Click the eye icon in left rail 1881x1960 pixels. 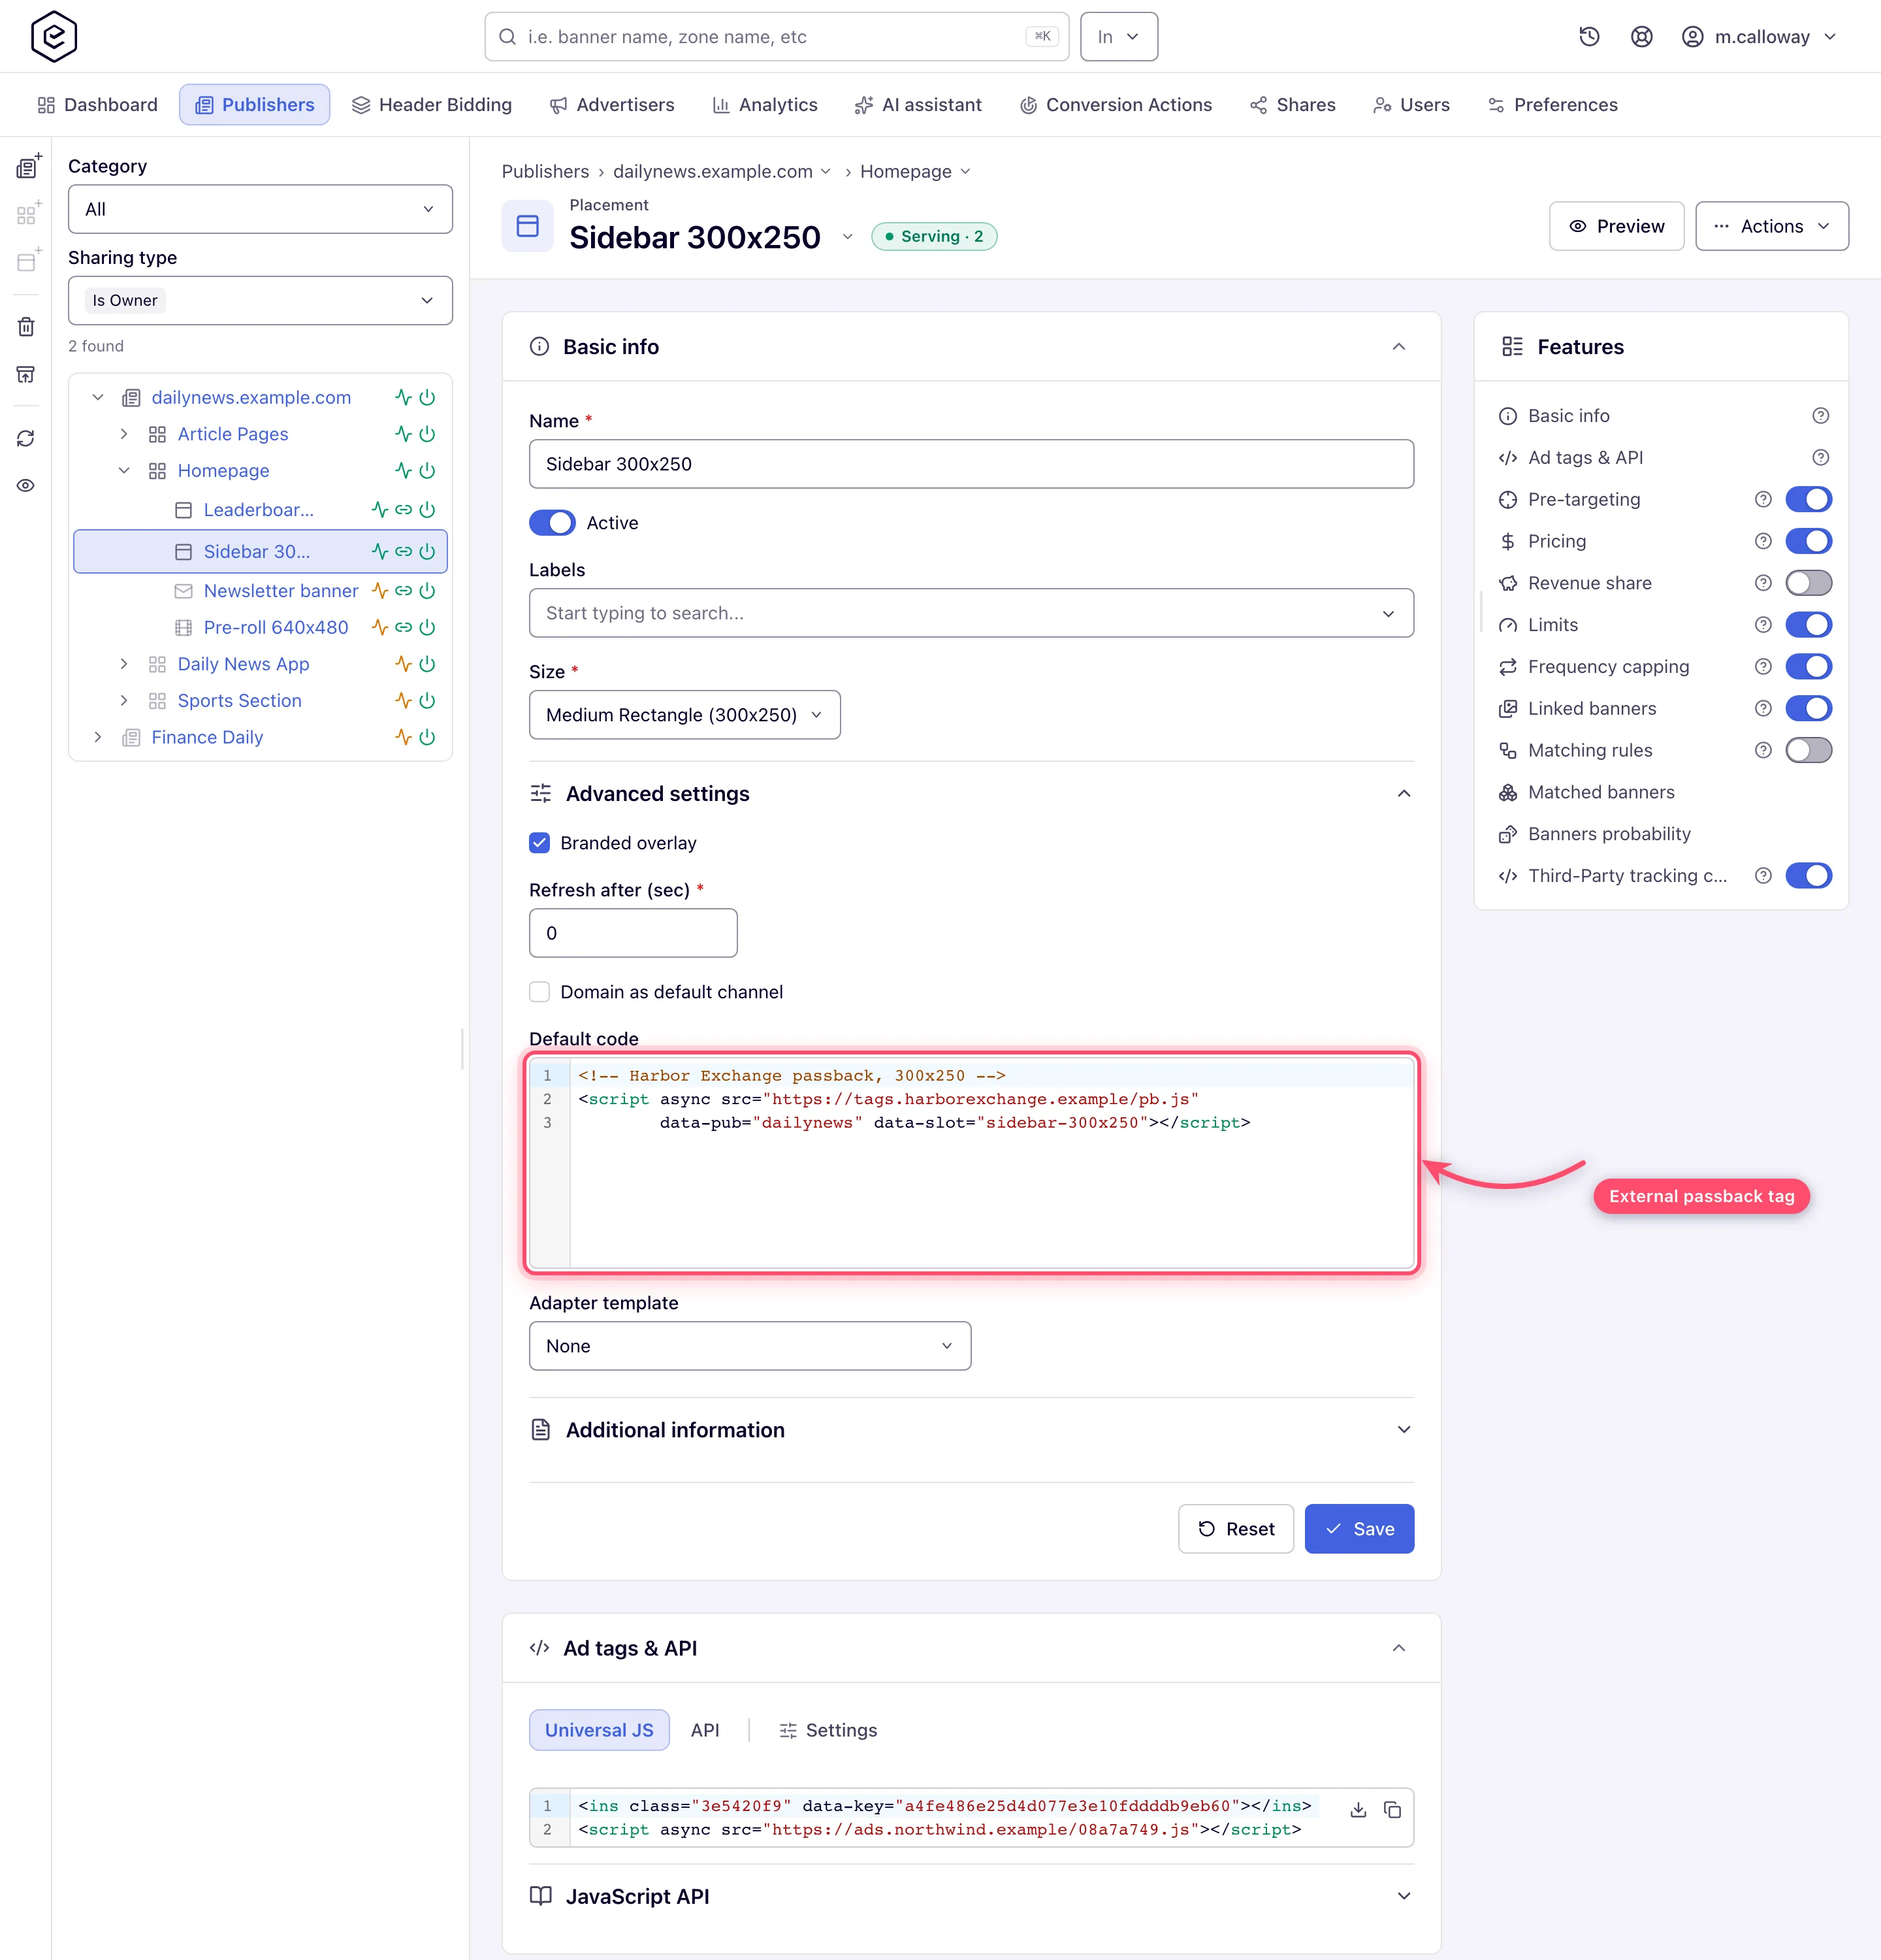(x=26, y=486)
